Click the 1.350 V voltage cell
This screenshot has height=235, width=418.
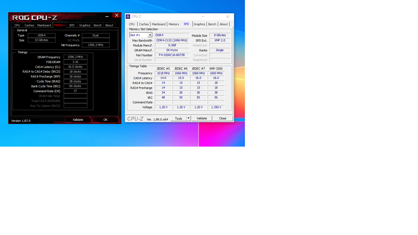216,107
